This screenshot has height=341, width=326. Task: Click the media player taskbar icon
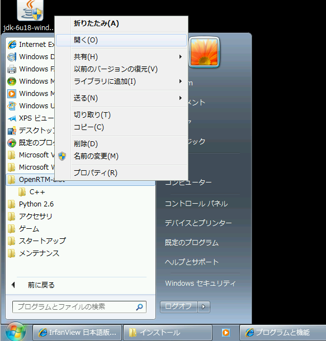(226, 333)
